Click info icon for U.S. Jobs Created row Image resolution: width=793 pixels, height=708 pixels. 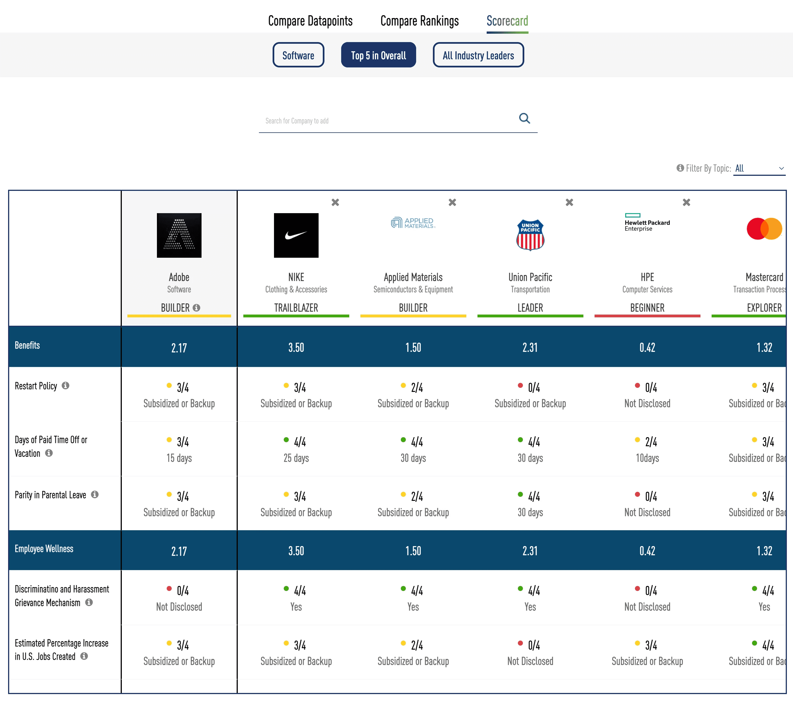point(84,656)
